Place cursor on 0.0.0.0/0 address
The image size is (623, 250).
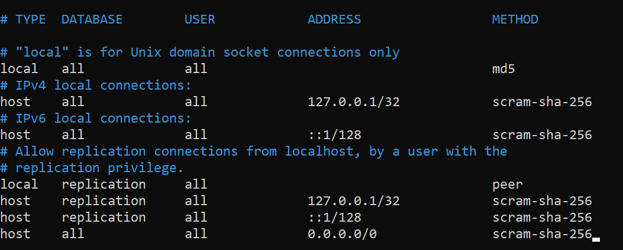coord(342,234)
